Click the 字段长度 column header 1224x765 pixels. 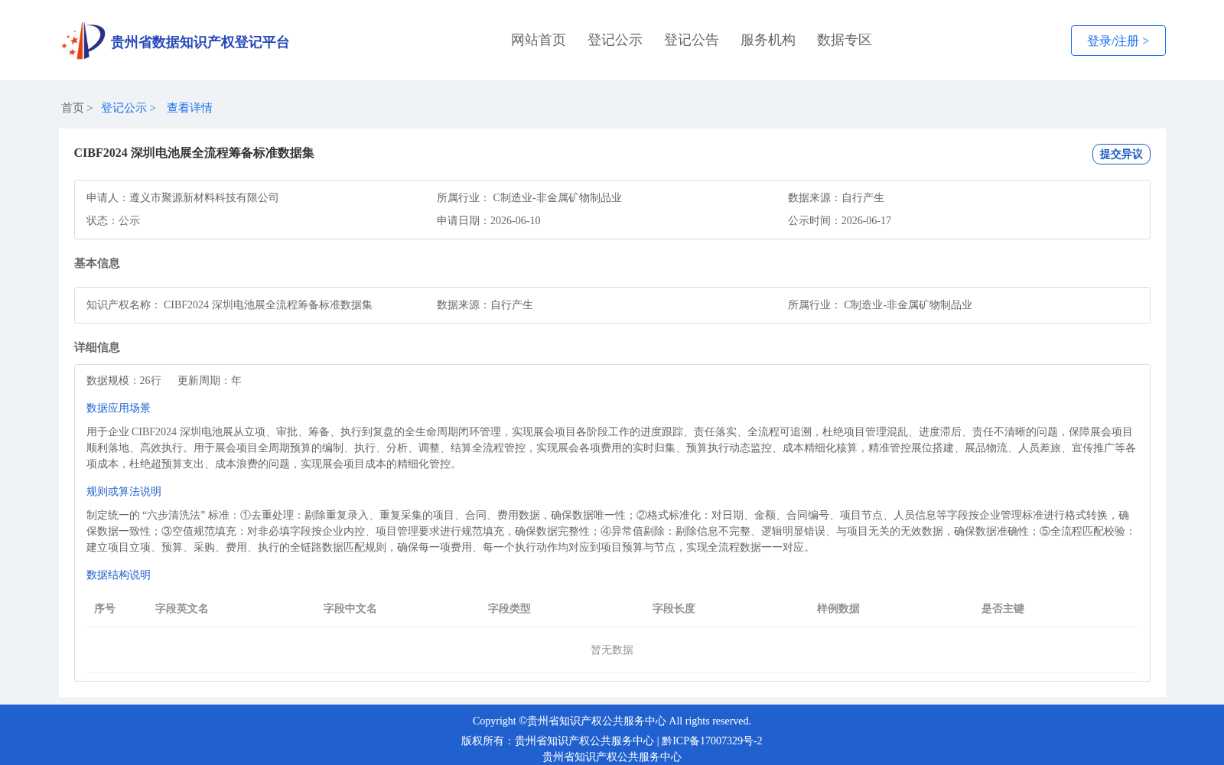pyautogui.click(x=674, y=609)
